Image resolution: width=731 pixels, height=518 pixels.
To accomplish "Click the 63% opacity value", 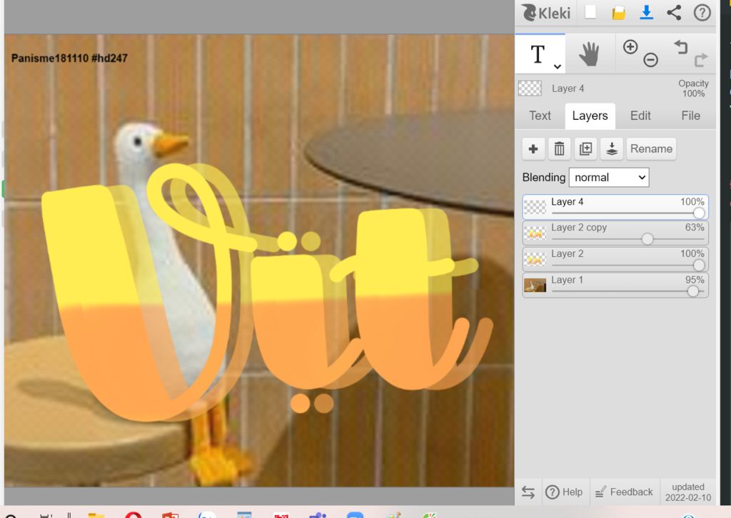I will [694, 228].
